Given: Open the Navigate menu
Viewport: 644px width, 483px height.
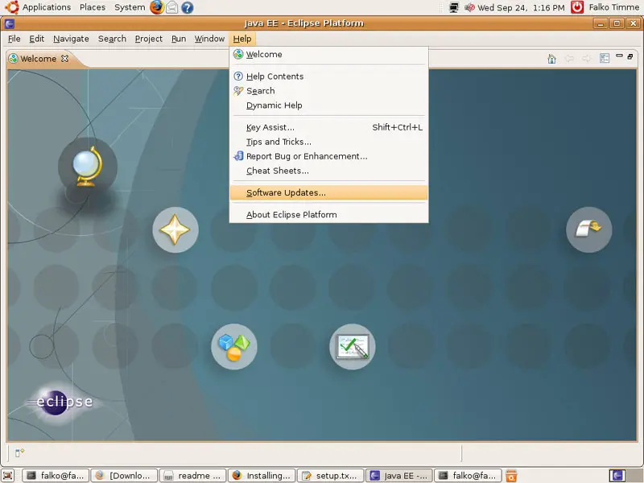Looking at the screenshot, I should coord(71,39).
